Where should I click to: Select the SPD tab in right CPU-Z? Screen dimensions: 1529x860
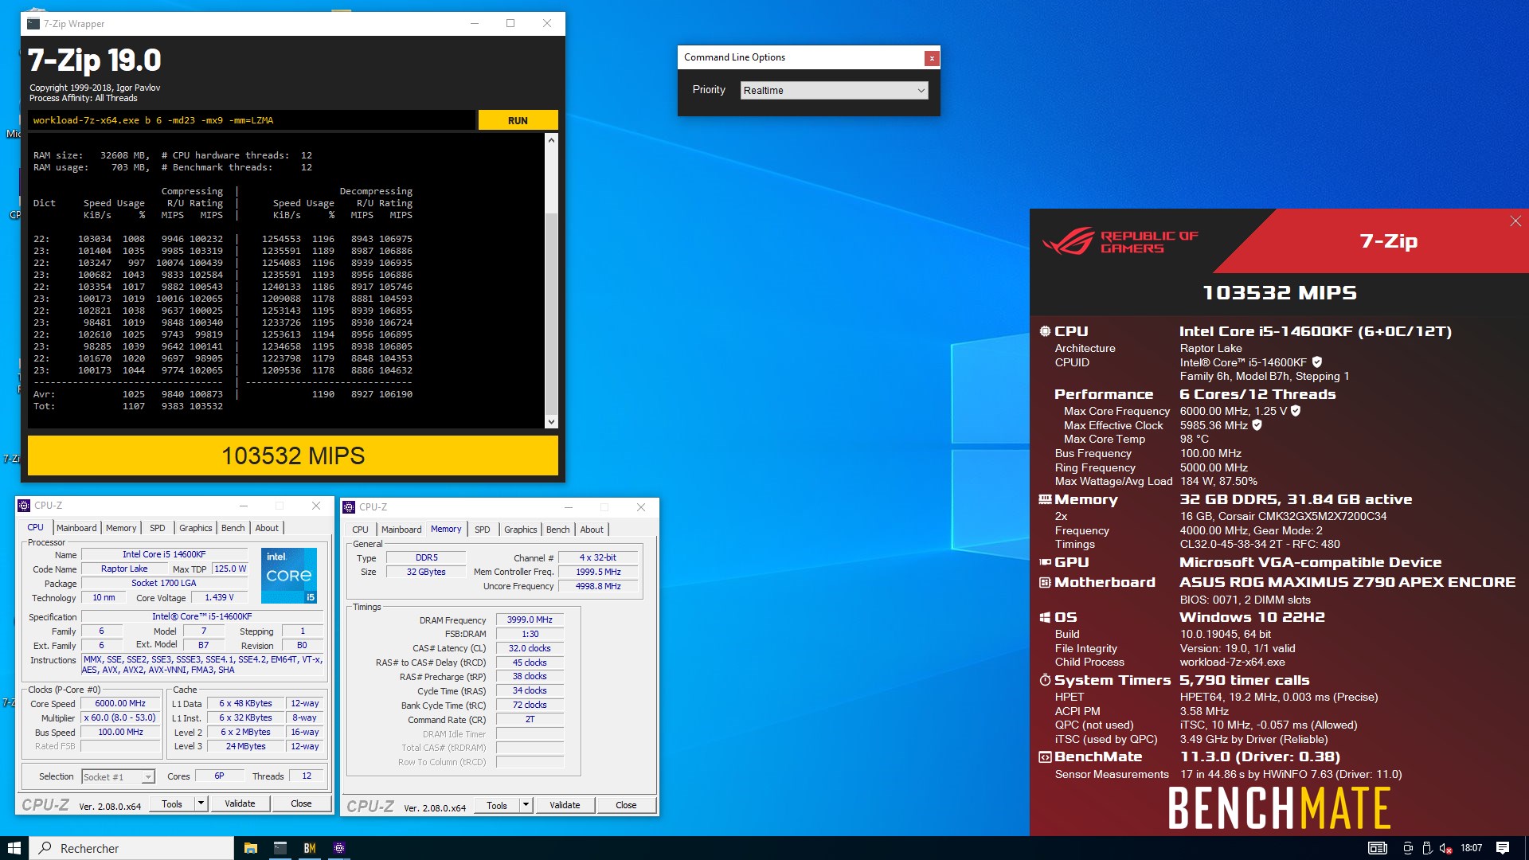(x=483, y=530)
